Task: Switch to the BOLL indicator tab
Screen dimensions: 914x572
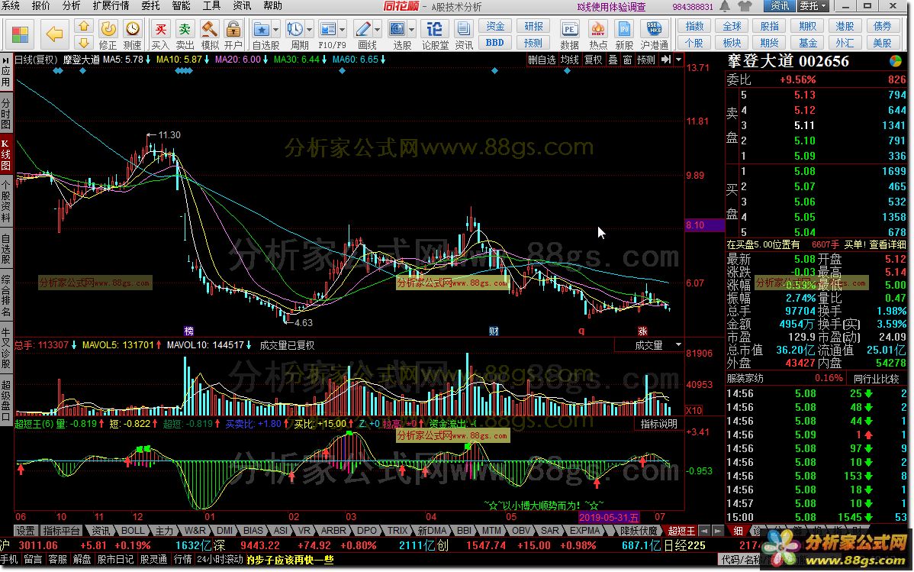Action: [x=132, y=532]
